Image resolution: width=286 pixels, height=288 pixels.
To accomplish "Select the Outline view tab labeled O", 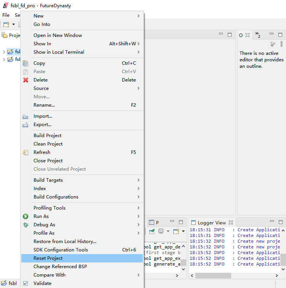I will pyautogui.click(x=241, y=35).
